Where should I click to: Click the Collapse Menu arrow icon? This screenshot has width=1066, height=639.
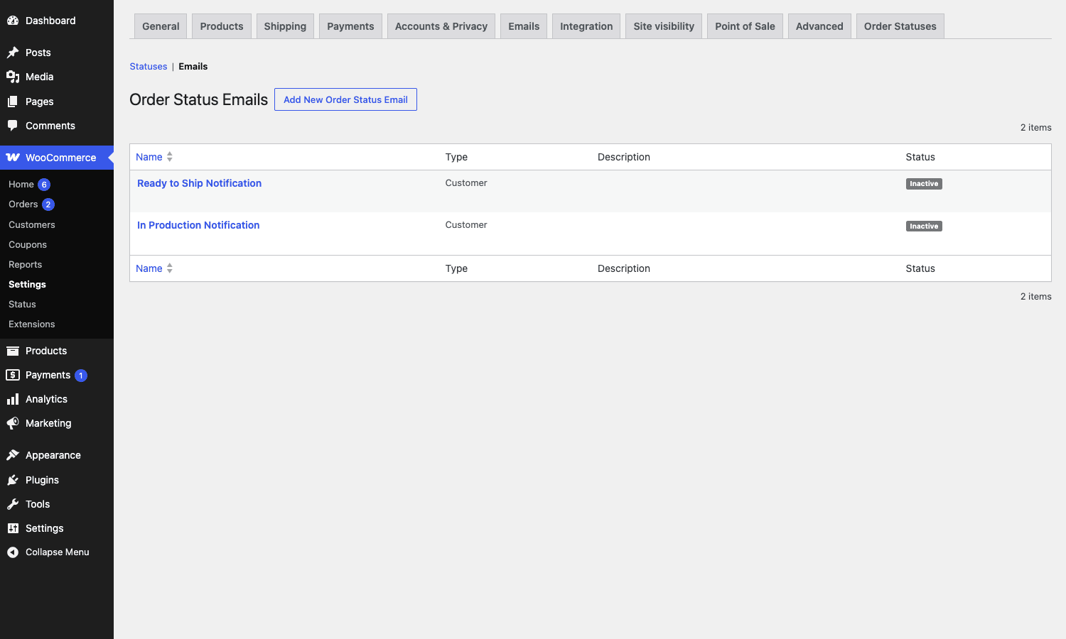13,552
